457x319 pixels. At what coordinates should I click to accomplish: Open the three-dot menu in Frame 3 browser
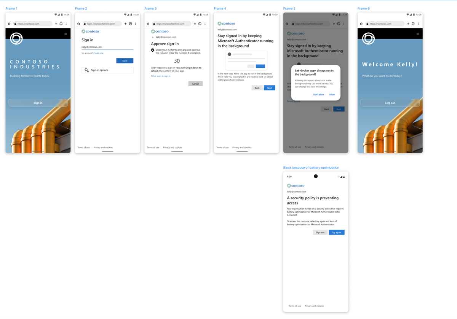click(205, 24)
